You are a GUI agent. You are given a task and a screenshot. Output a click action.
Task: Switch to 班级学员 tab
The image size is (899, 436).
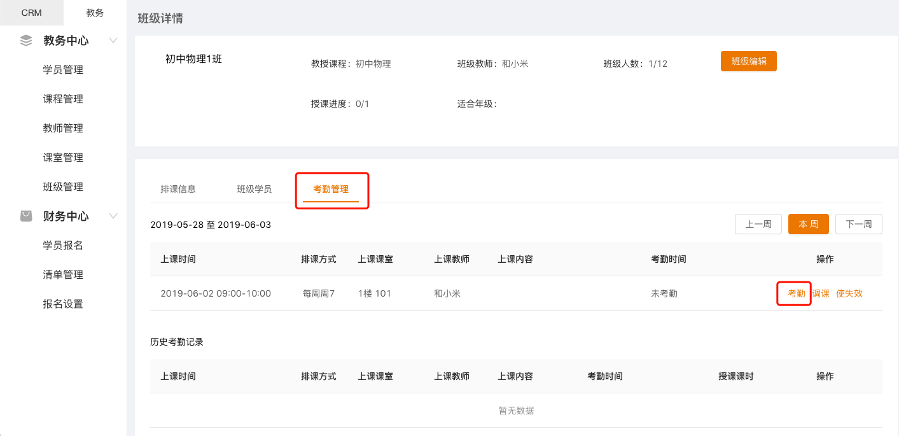point(254,189)
